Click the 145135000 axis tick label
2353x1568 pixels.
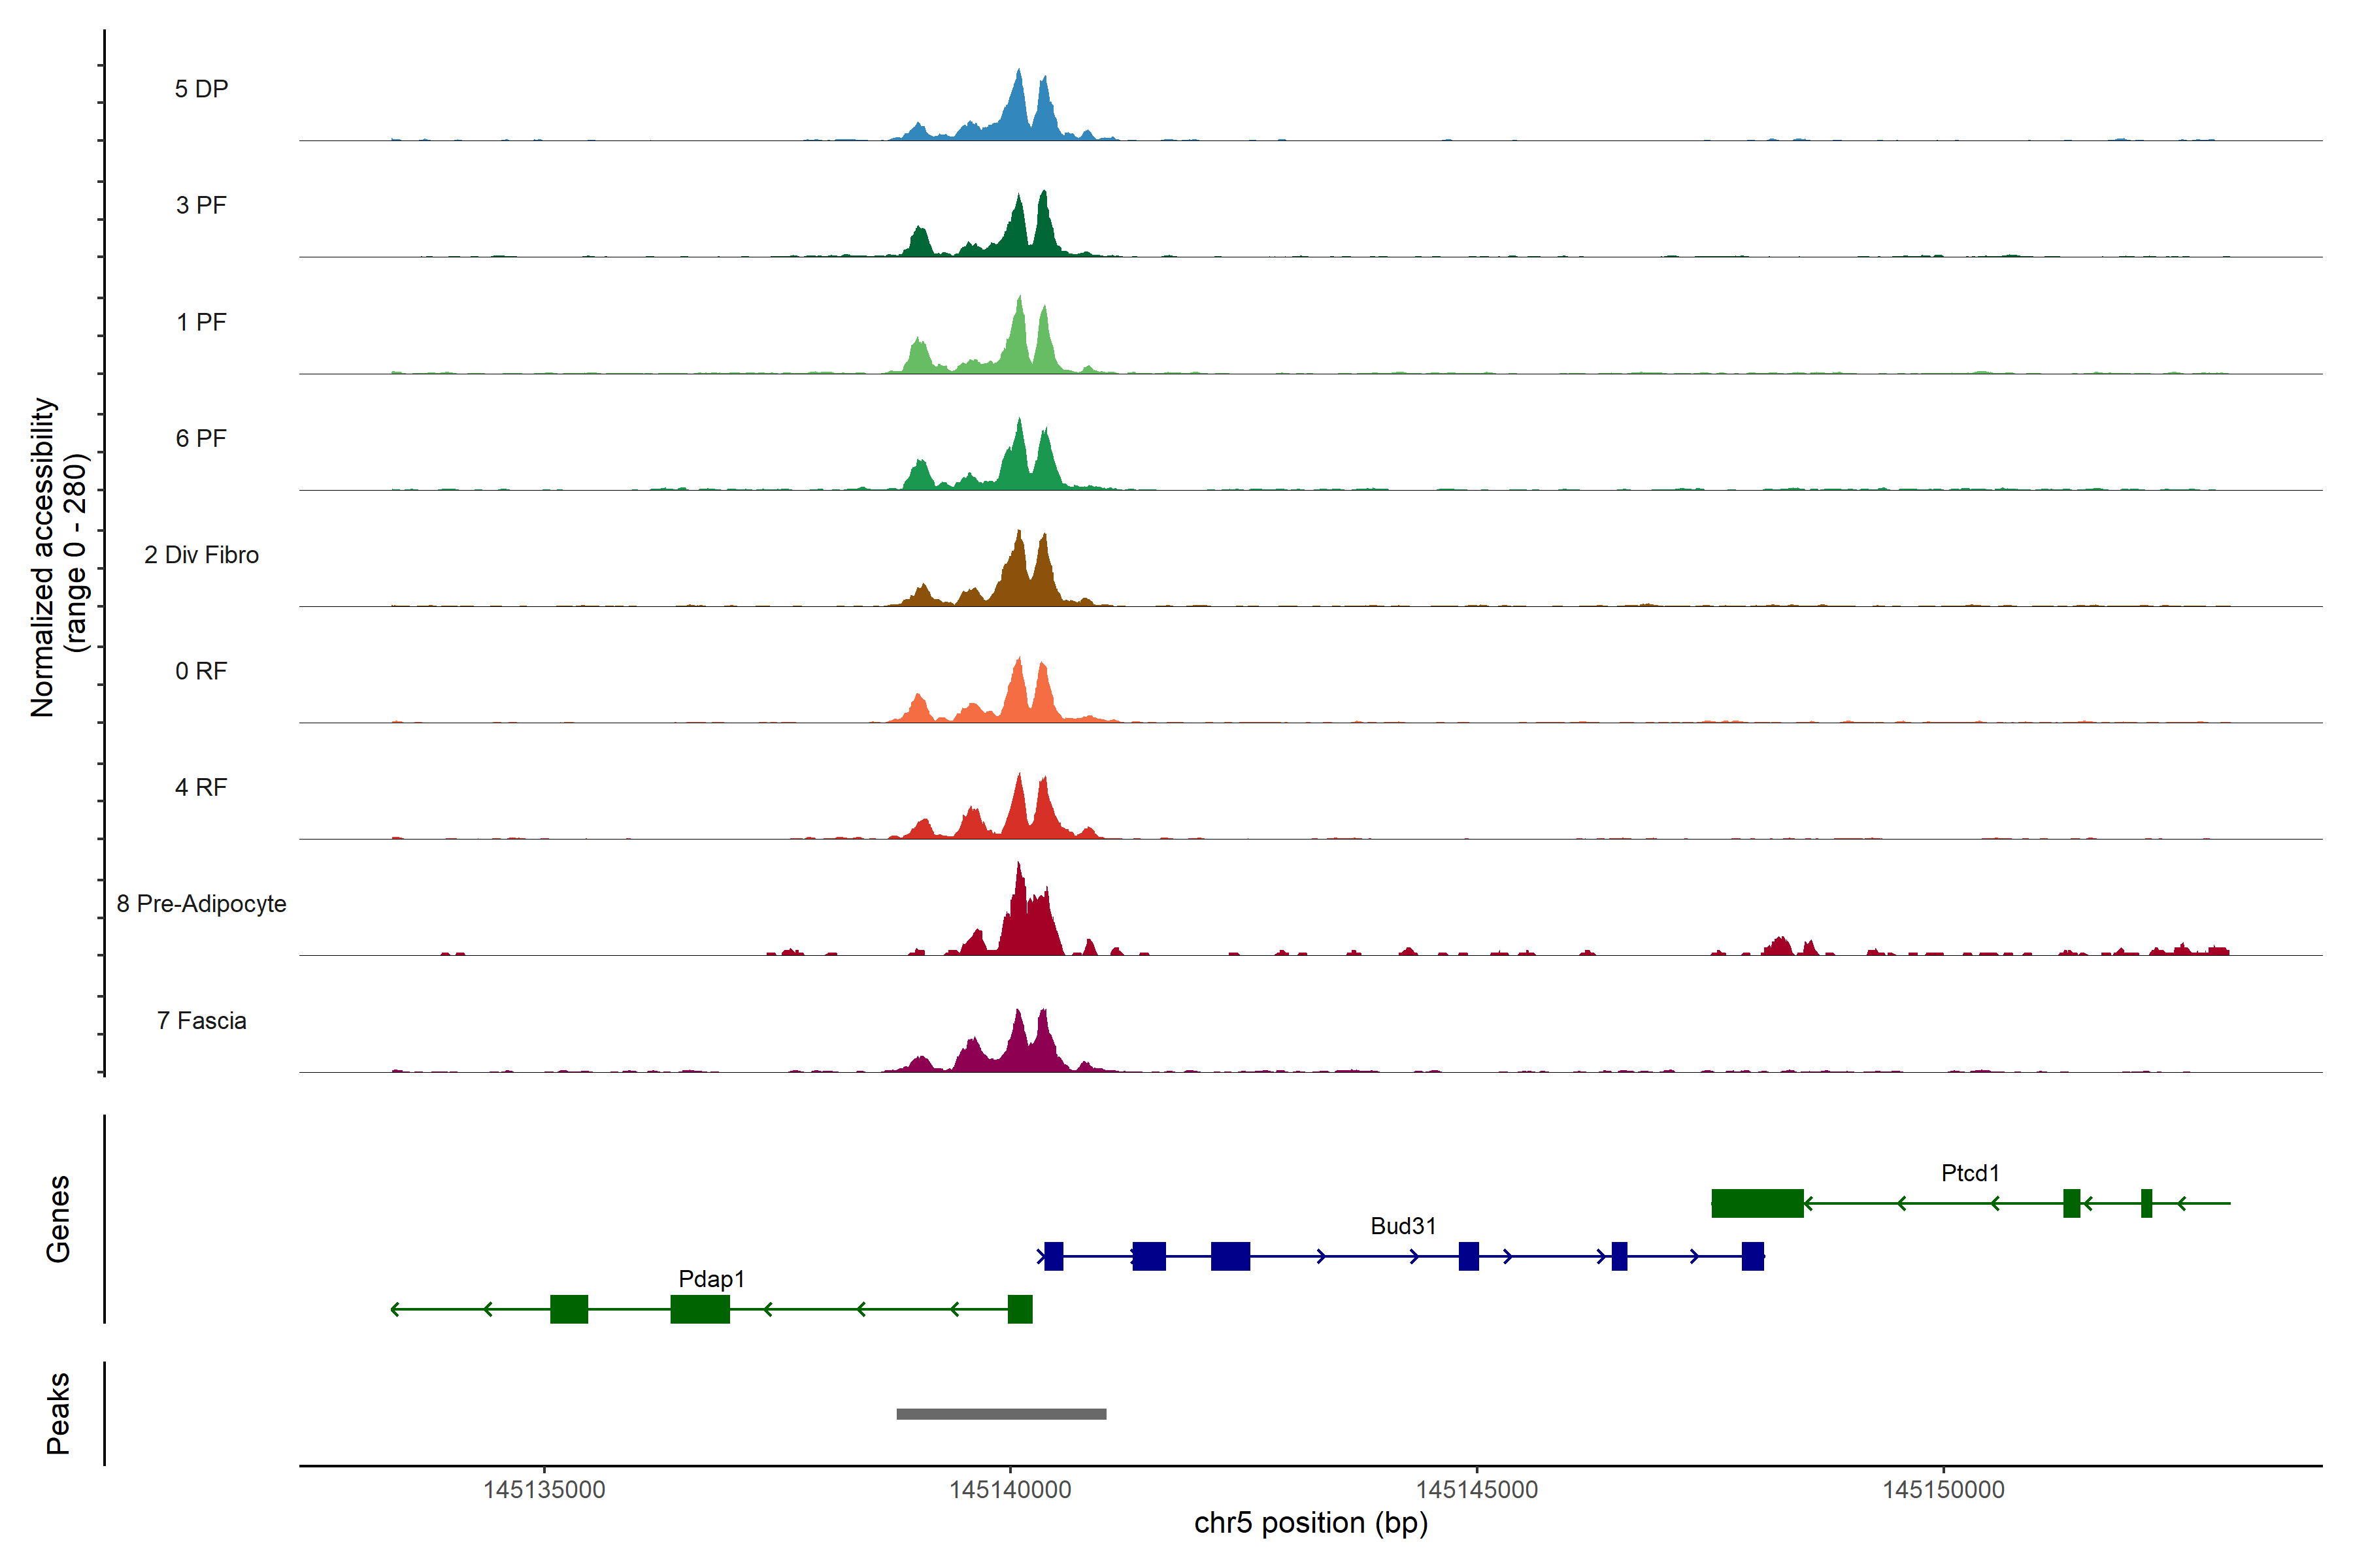[543, 1489]
